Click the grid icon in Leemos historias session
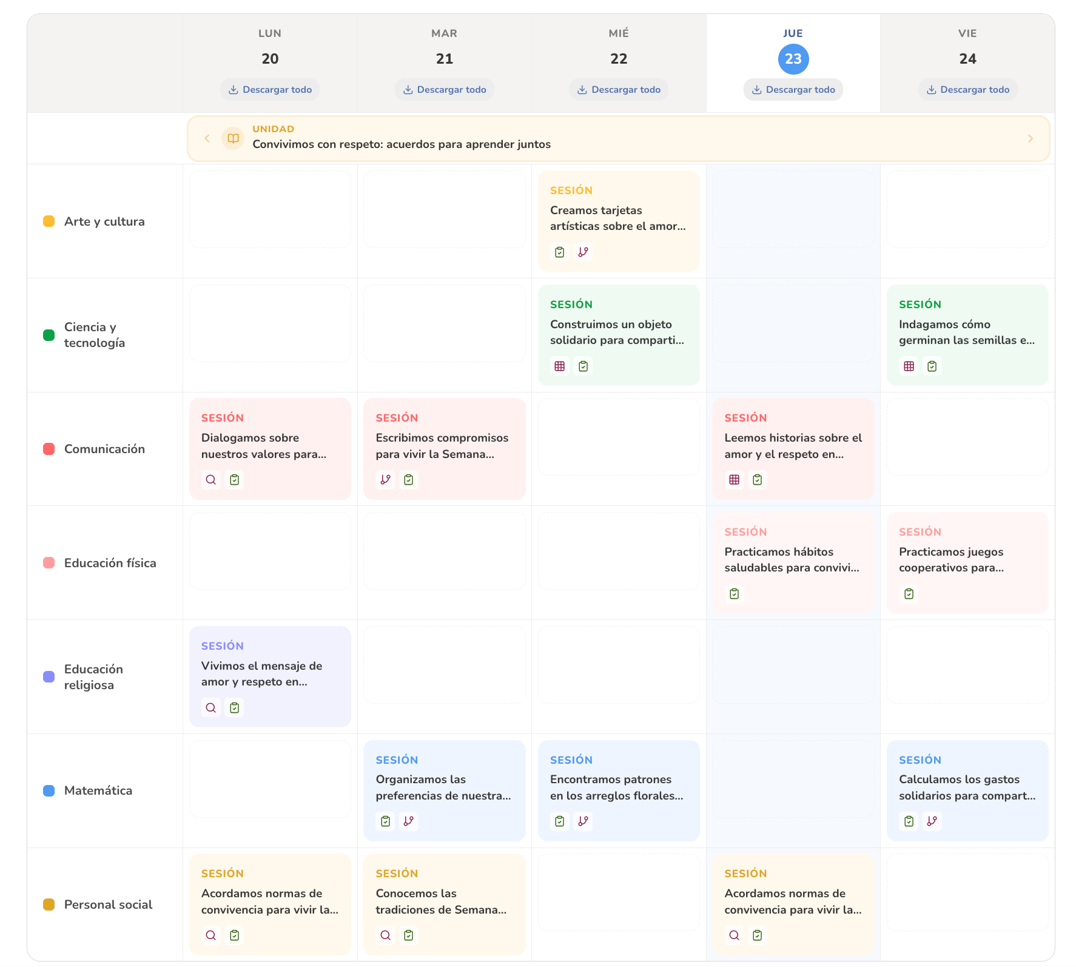 point(734,480)
